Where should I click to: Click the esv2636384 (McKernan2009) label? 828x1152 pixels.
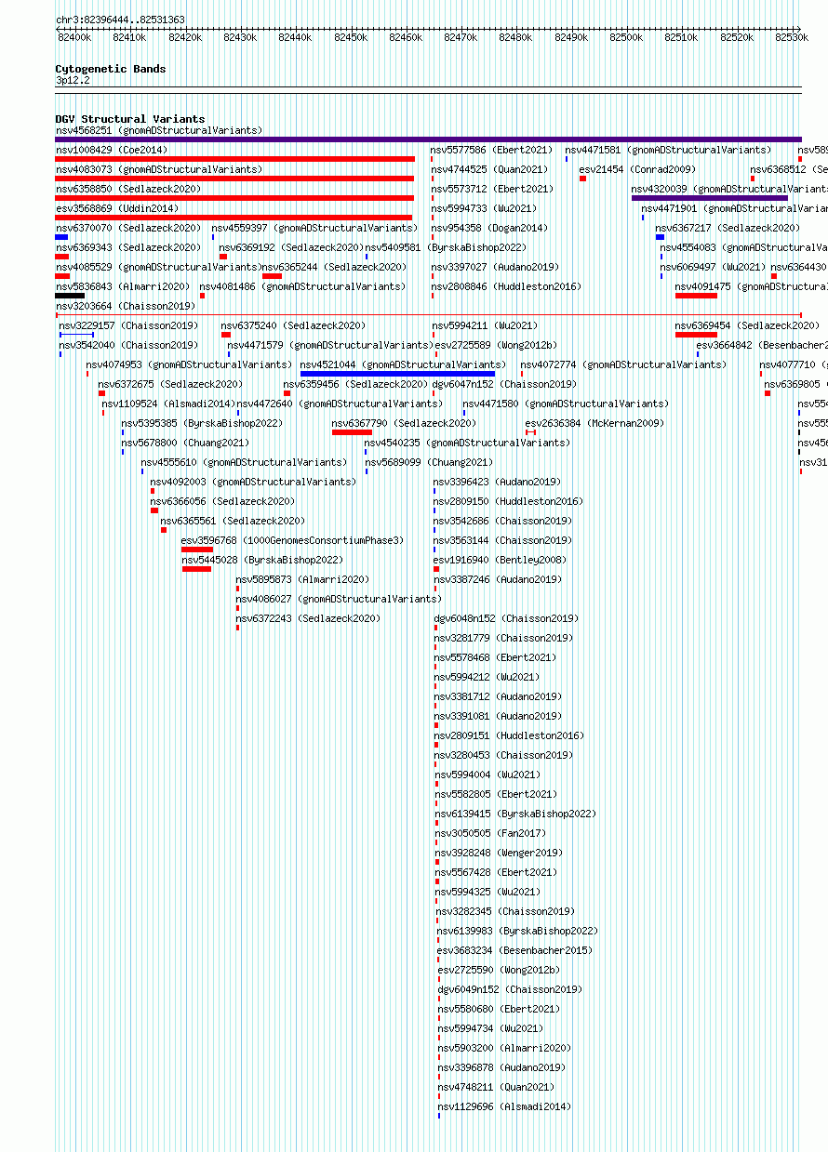594,423
